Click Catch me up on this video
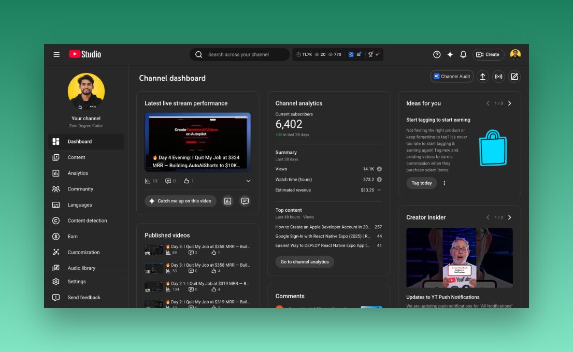The image size is (573, 352). coord(180,201)
